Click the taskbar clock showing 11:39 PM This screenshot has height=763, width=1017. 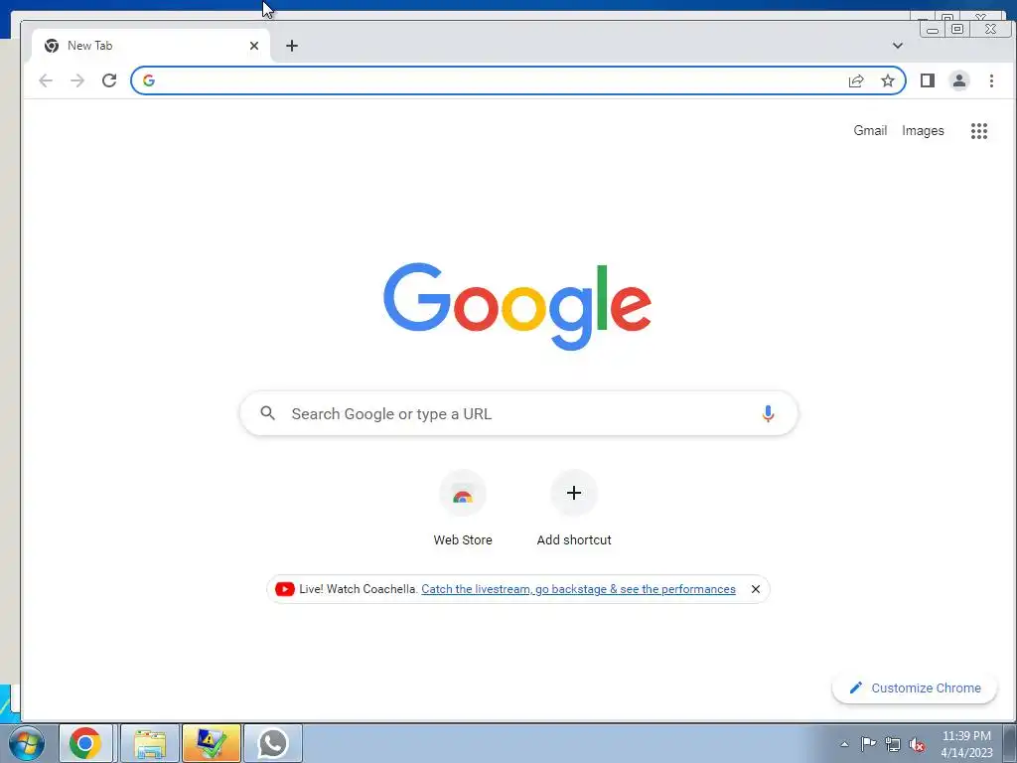click(x=966, y=744)
